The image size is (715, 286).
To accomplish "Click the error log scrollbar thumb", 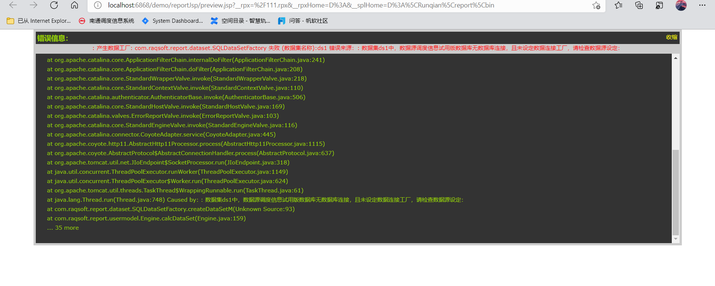I will (x=676, y=192).
